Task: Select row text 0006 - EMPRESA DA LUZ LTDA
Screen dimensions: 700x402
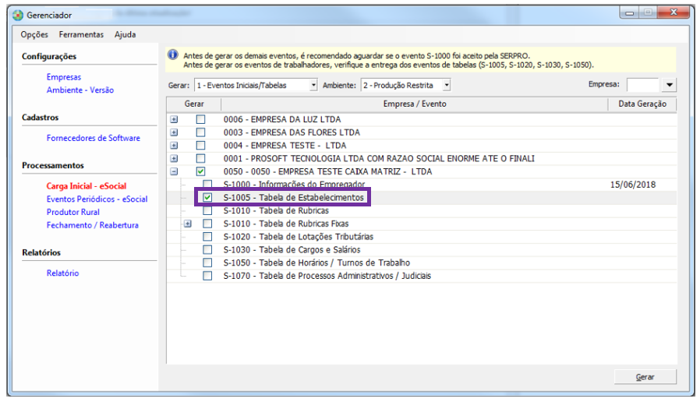Action: 282,119
